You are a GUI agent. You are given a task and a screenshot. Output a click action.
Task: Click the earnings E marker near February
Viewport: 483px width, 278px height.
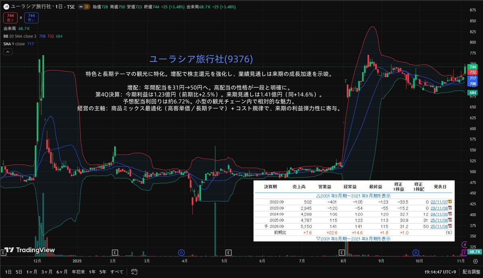[116, 252]
